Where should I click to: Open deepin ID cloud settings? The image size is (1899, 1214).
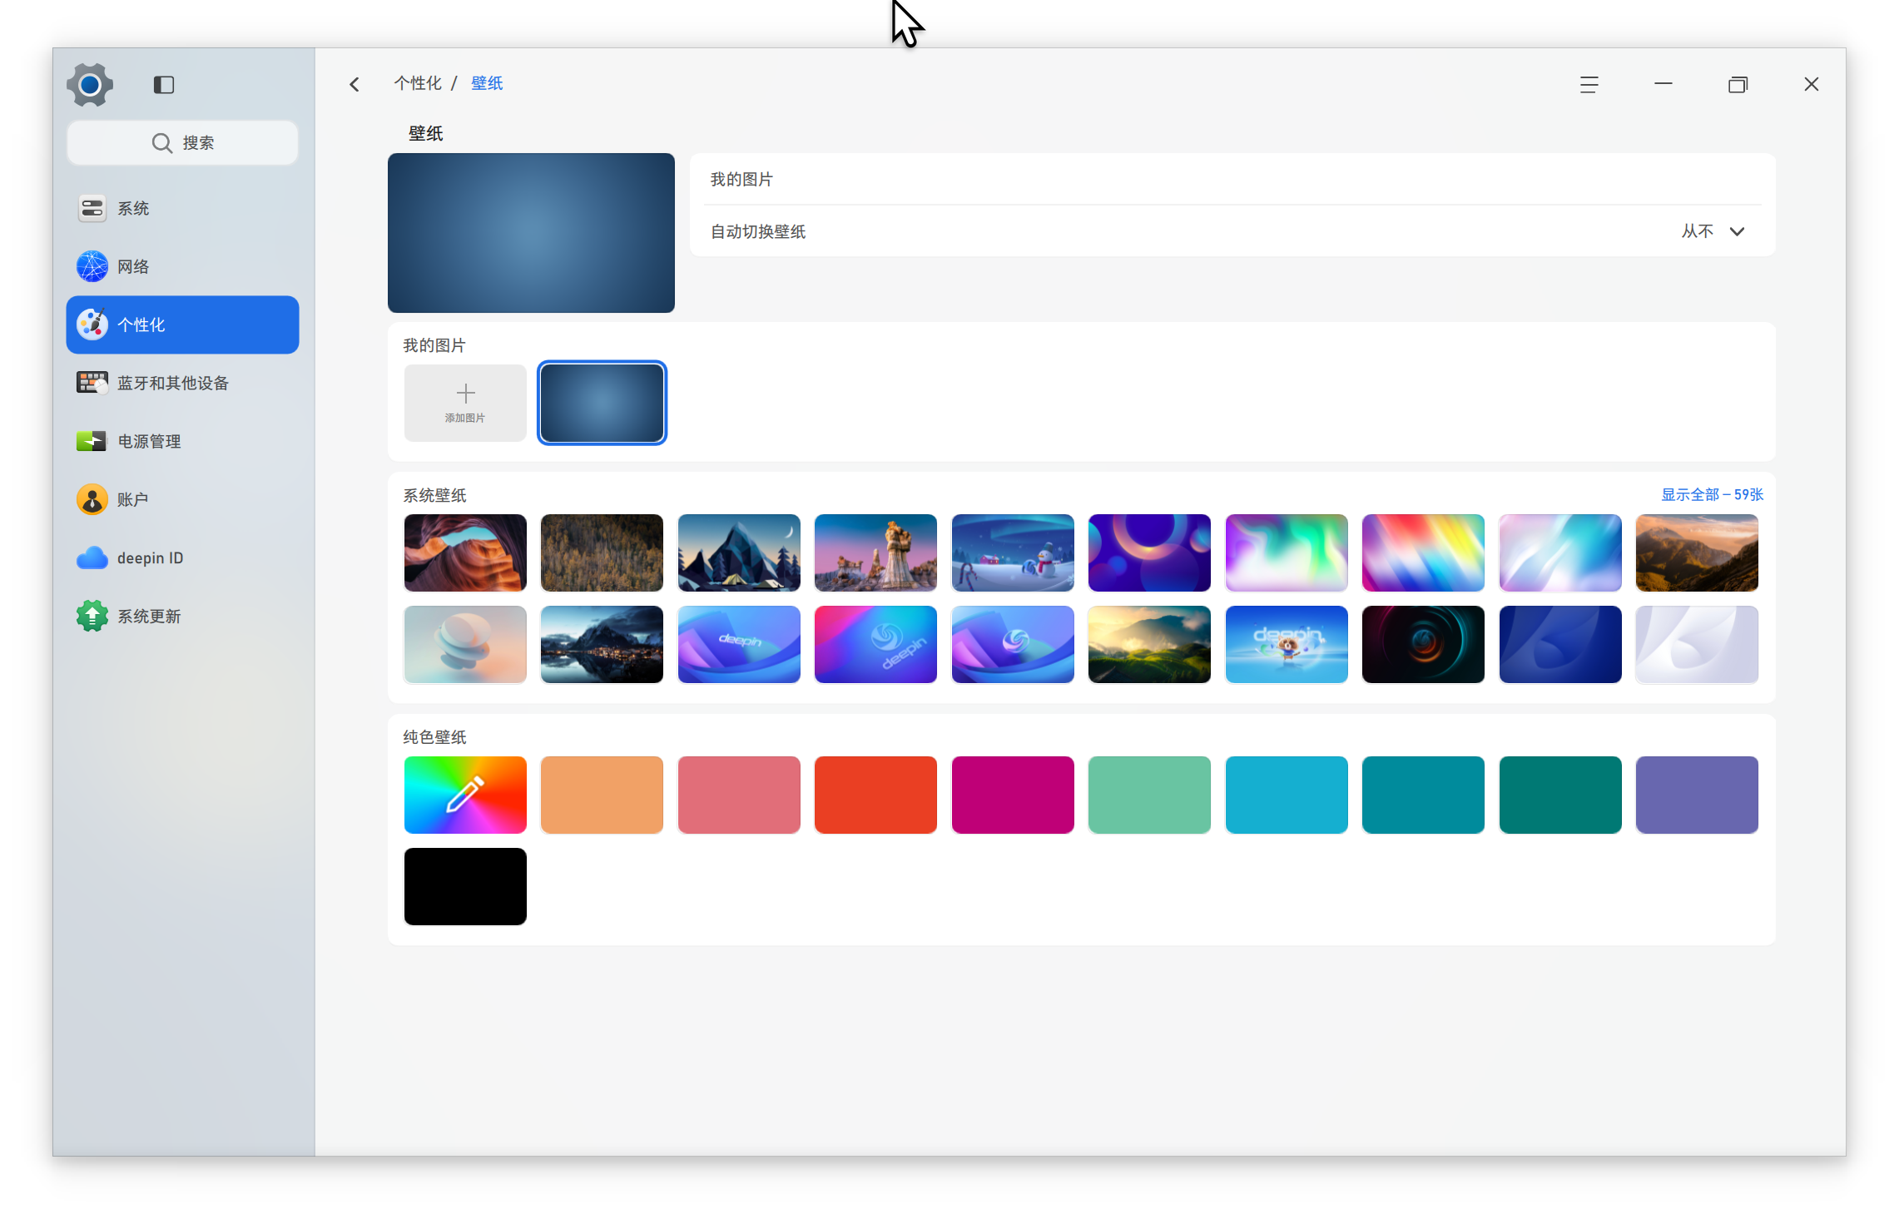click(x=182, y=557)
